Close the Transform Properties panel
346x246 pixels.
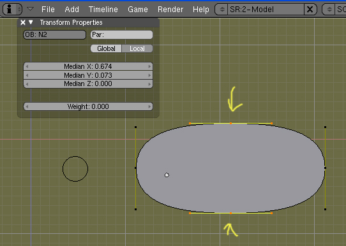[x=23, y=22]
